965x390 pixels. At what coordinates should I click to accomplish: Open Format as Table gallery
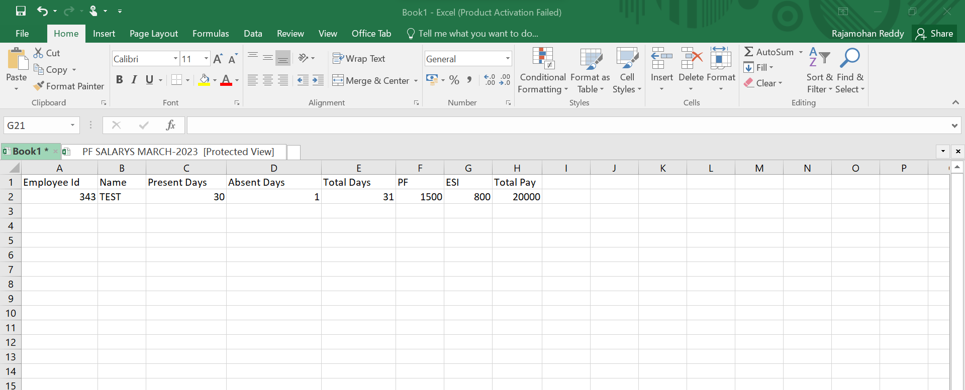click(590, 70)
